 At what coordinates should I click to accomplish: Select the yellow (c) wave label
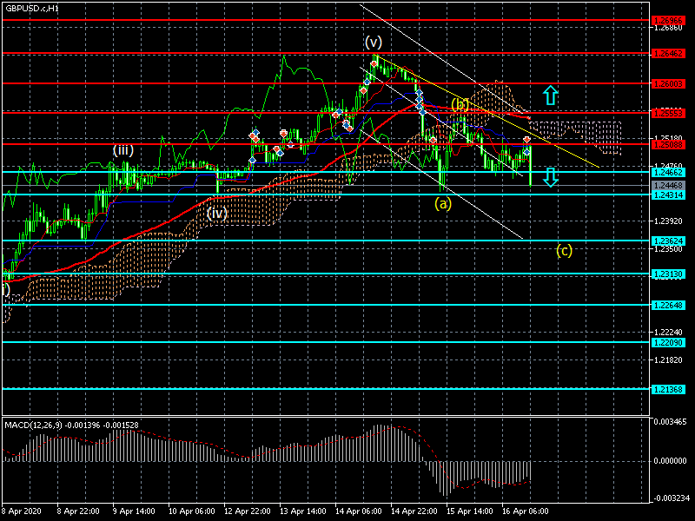coord(564,251)
